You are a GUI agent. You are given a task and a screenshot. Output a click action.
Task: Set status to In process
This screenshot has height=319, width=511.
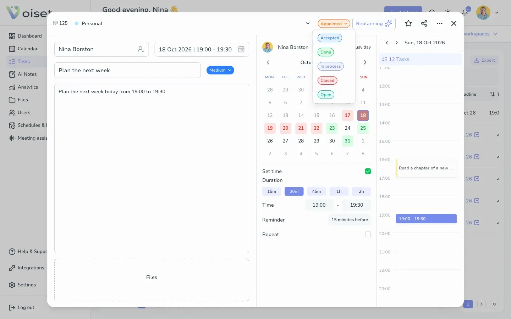coord(331,66)
